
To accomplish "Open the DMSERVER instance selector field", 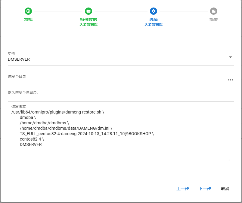I will [117, 59].
